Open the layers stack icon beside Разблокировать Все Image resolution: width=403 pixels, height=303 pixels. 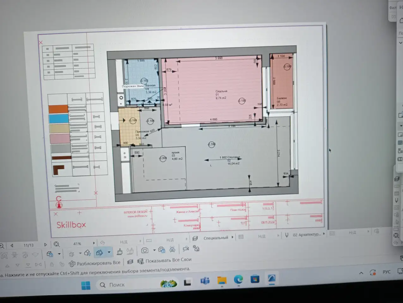(130, 262)
